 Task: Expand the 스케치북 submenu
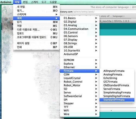pos(36,14)
